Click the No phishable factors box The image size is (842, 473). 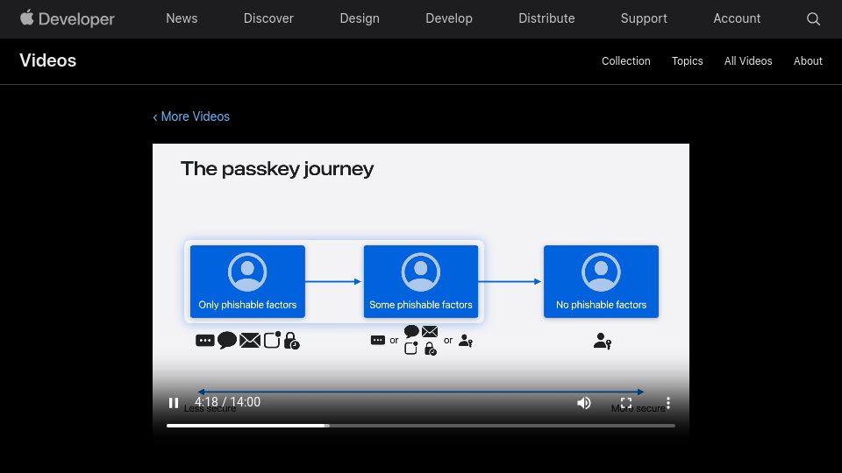pos(601,281)
